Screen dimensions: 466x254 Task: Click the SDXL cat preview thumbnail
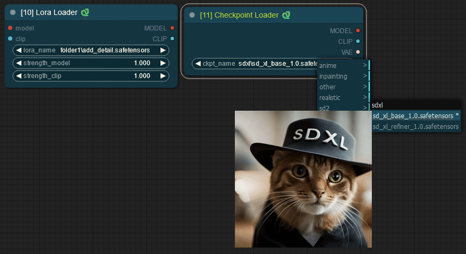(303, 179)
